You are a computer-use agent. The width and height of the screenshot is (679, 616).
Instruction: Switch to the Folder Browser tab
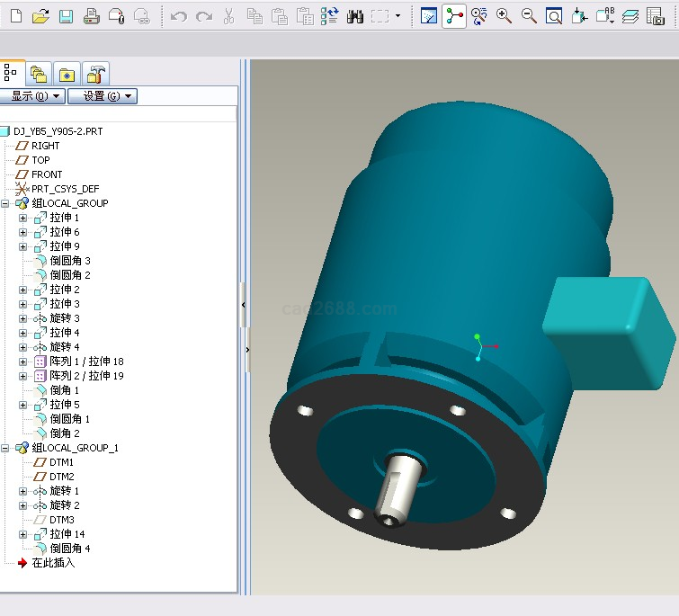point(39,73)
